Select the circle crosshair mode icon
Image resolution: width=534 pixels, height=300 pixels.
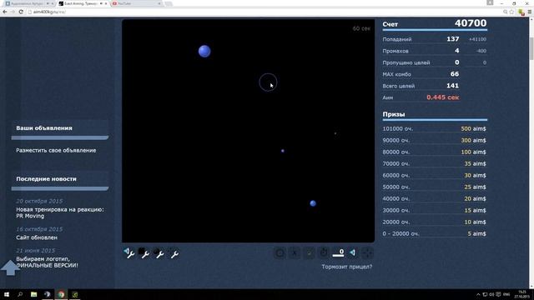[280, 252]
